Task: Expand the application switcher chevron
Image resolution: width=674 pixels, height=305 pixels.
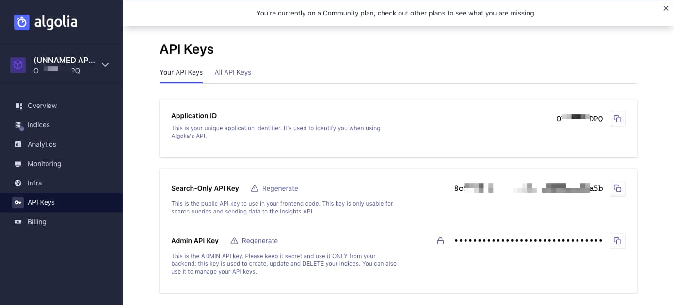Action: pyautogui.click(x=105, y=64)
